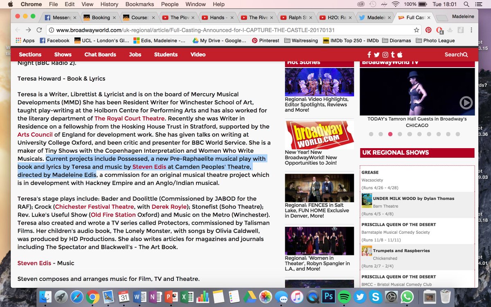Bookmark this page with the star icon
Image resolution: width=491 pixels, height=307 pixels.
417,30
